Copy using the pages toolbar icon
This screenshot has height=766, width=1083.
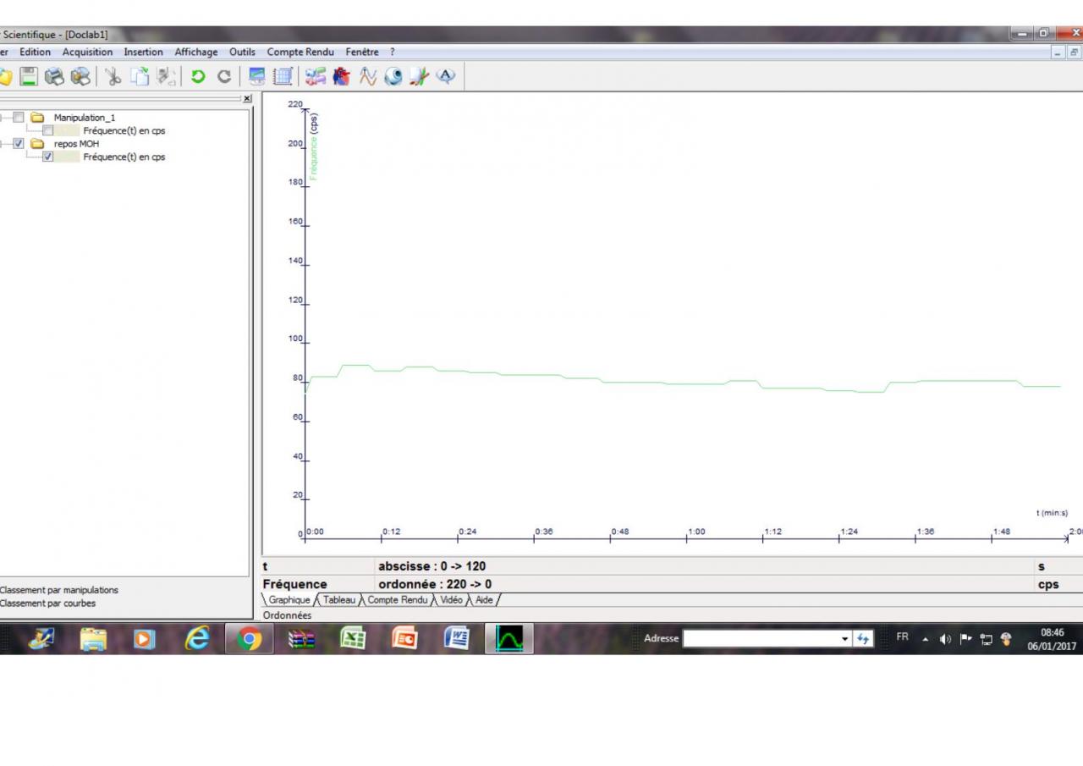(x=139, y=77)
